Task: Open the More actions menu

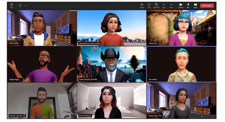Action: coord(171,6)
